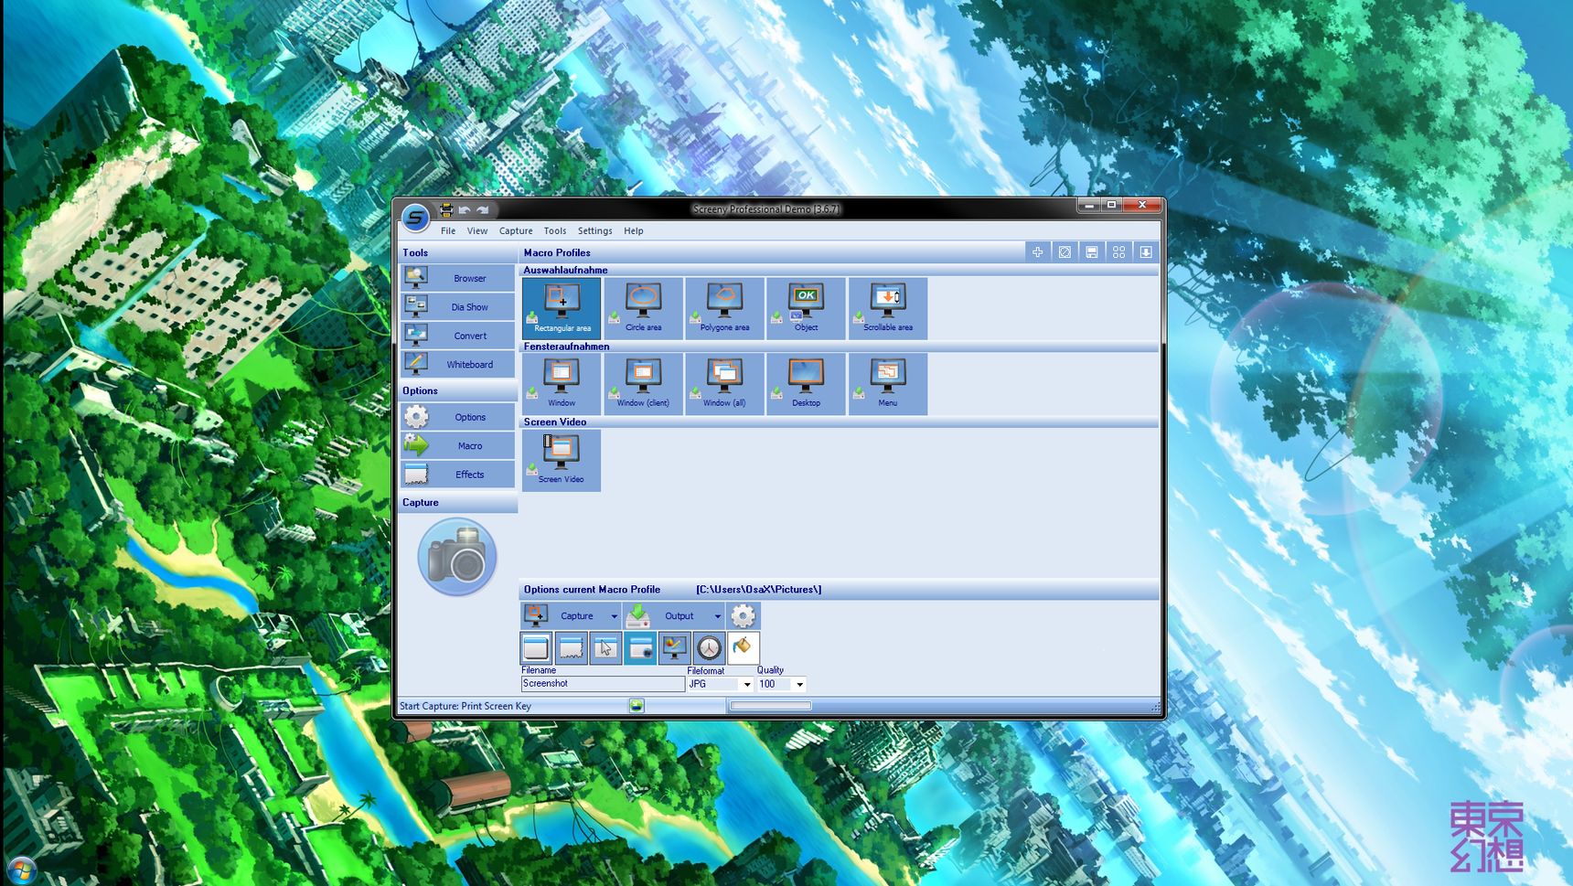Click the Windows Start orb
1573x886 pixels.
tap(20, 870)
